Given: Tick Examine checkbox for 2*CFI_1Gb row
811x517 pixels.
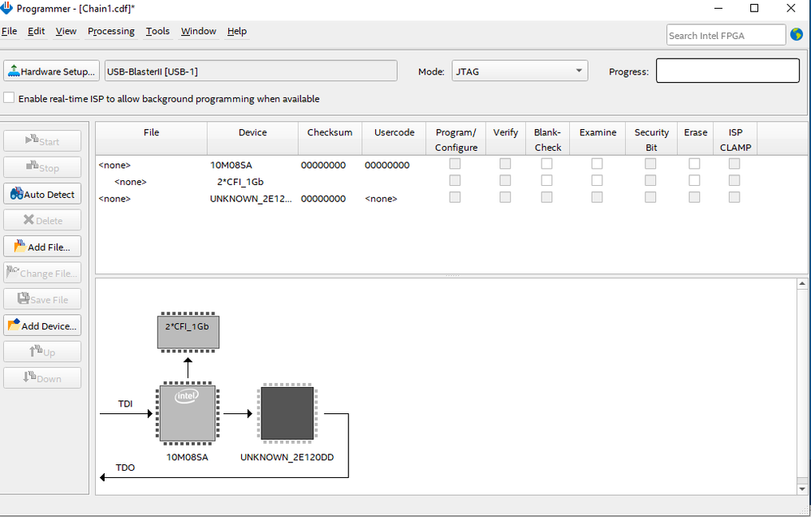Looking at the screenshot, I should (x=597, y=180).
